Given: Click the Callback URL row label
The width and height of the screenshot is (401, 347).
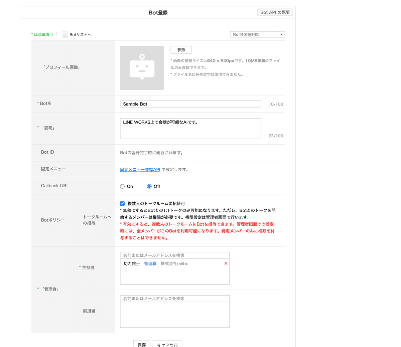Looking at the screenshot, I should pos(55,186).
